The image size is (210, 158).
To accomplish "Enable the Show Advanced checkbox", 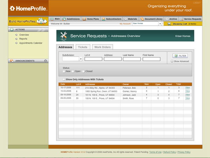I will [x=172, y=61].
